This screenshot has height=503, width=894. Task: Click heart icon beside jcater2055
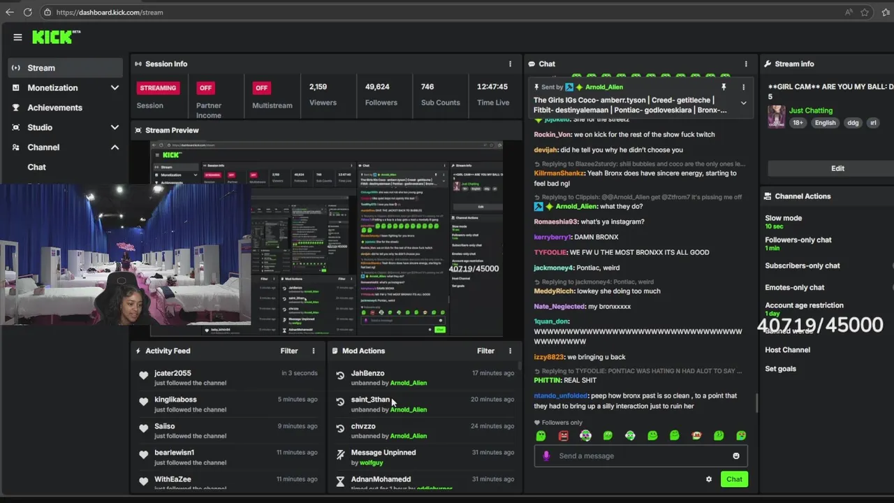[x=143, y=376]
